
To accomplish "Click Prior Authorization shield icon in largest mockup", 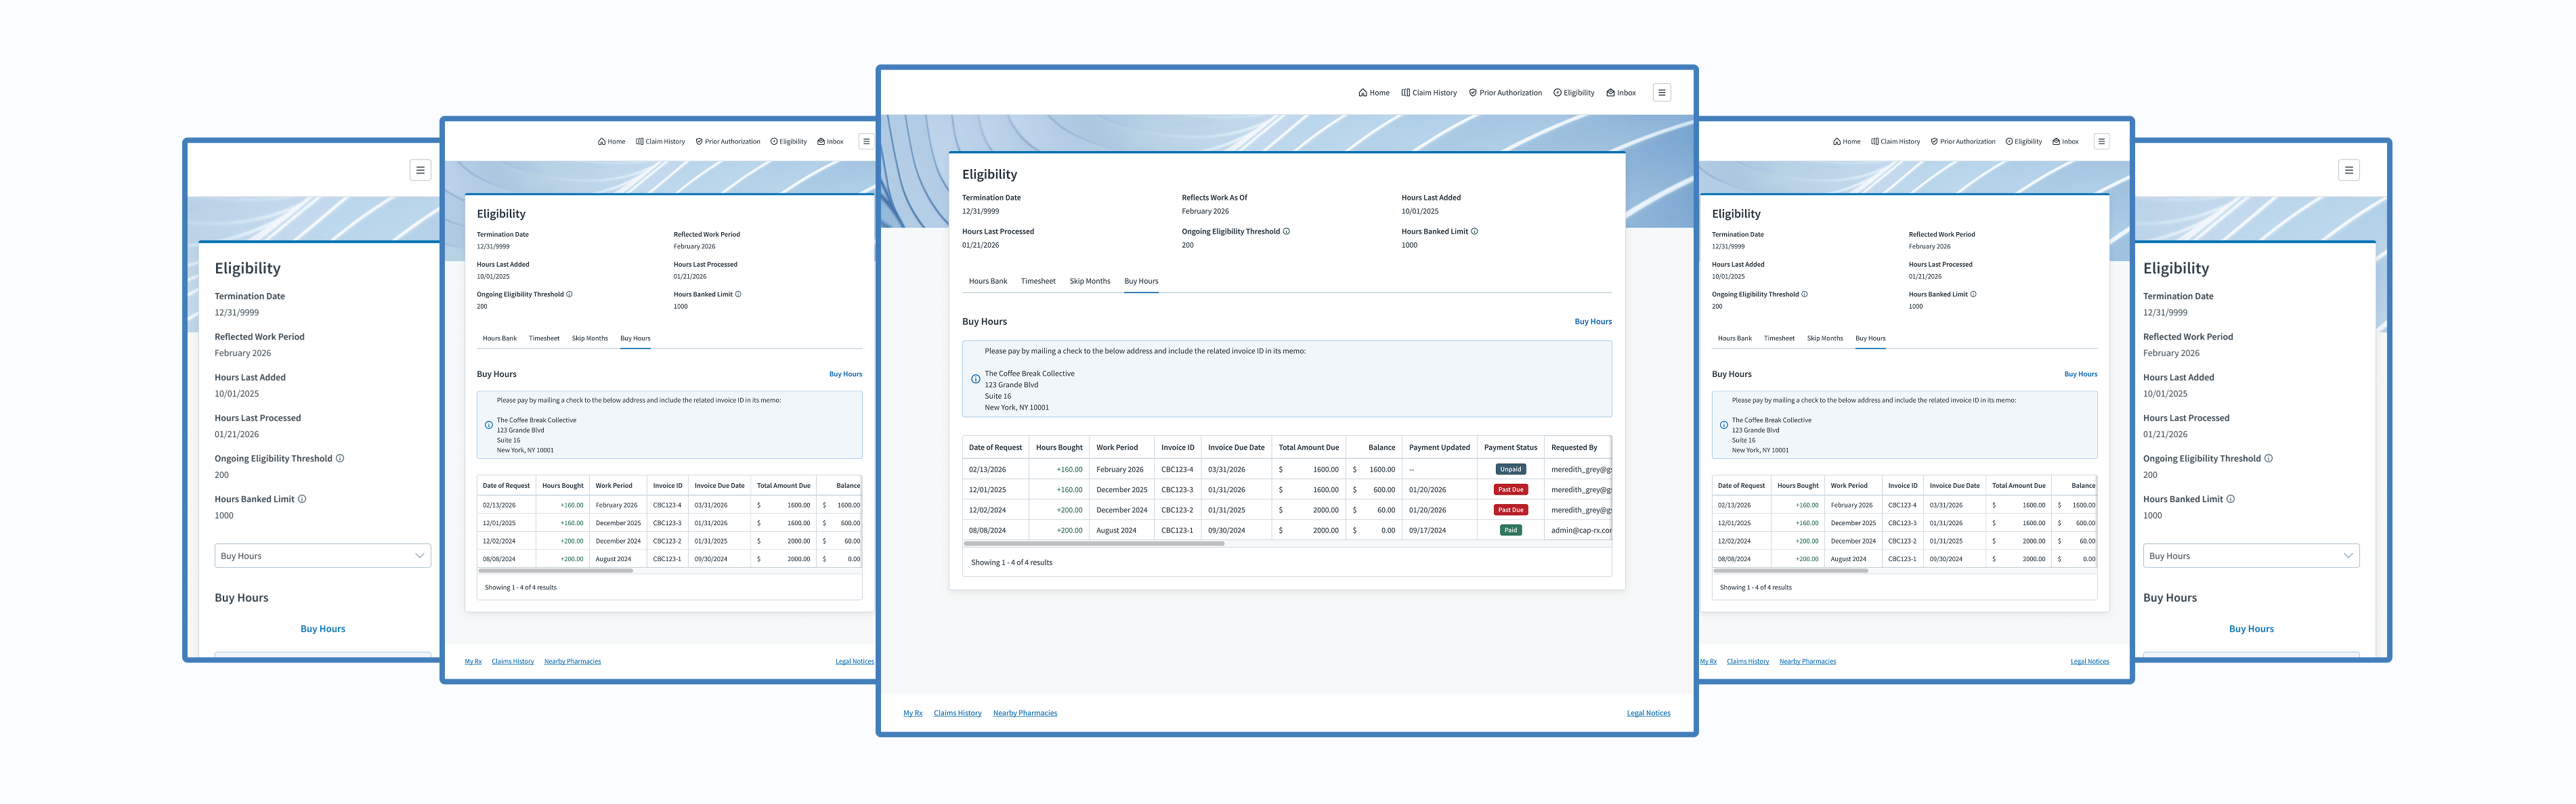I will tap(1473, 93).
